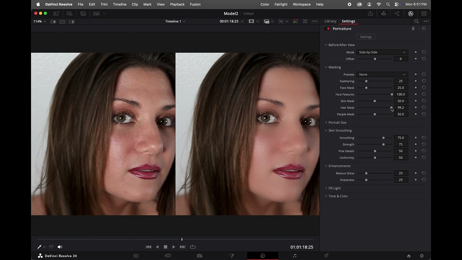Show the Nodes panel icon
Image resolution: width=462 pixels, height=260 pixels.
point(397,14)
